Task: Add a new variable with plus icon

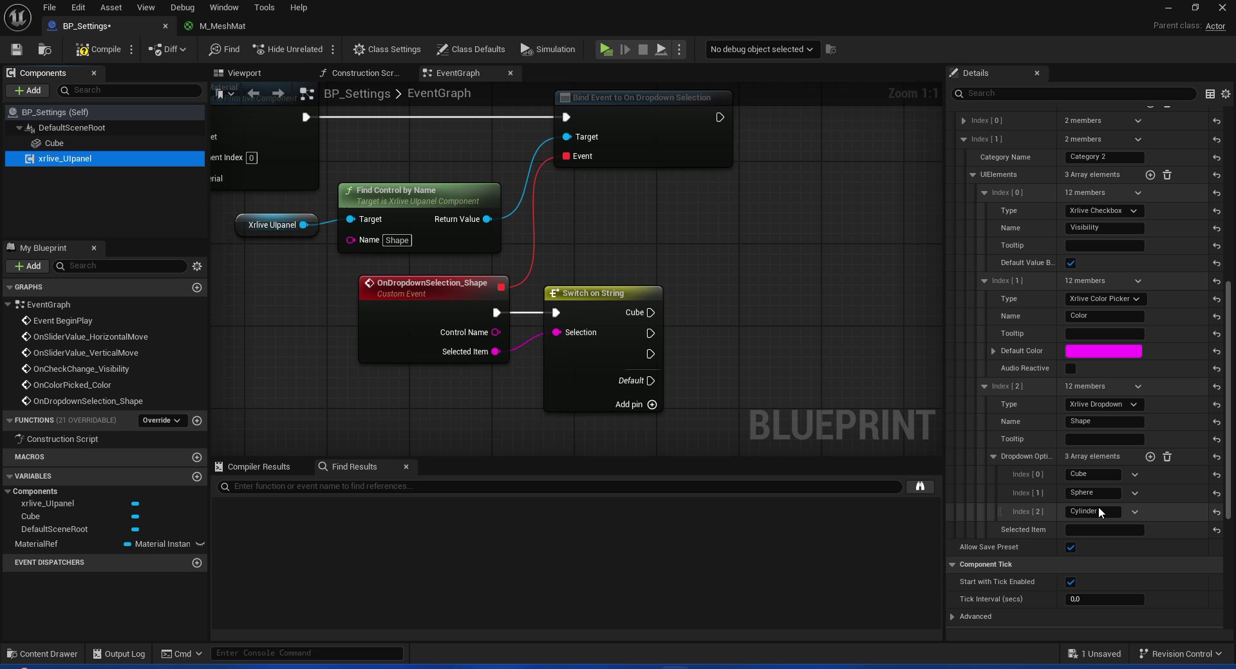Action: [x=197, y=477]
